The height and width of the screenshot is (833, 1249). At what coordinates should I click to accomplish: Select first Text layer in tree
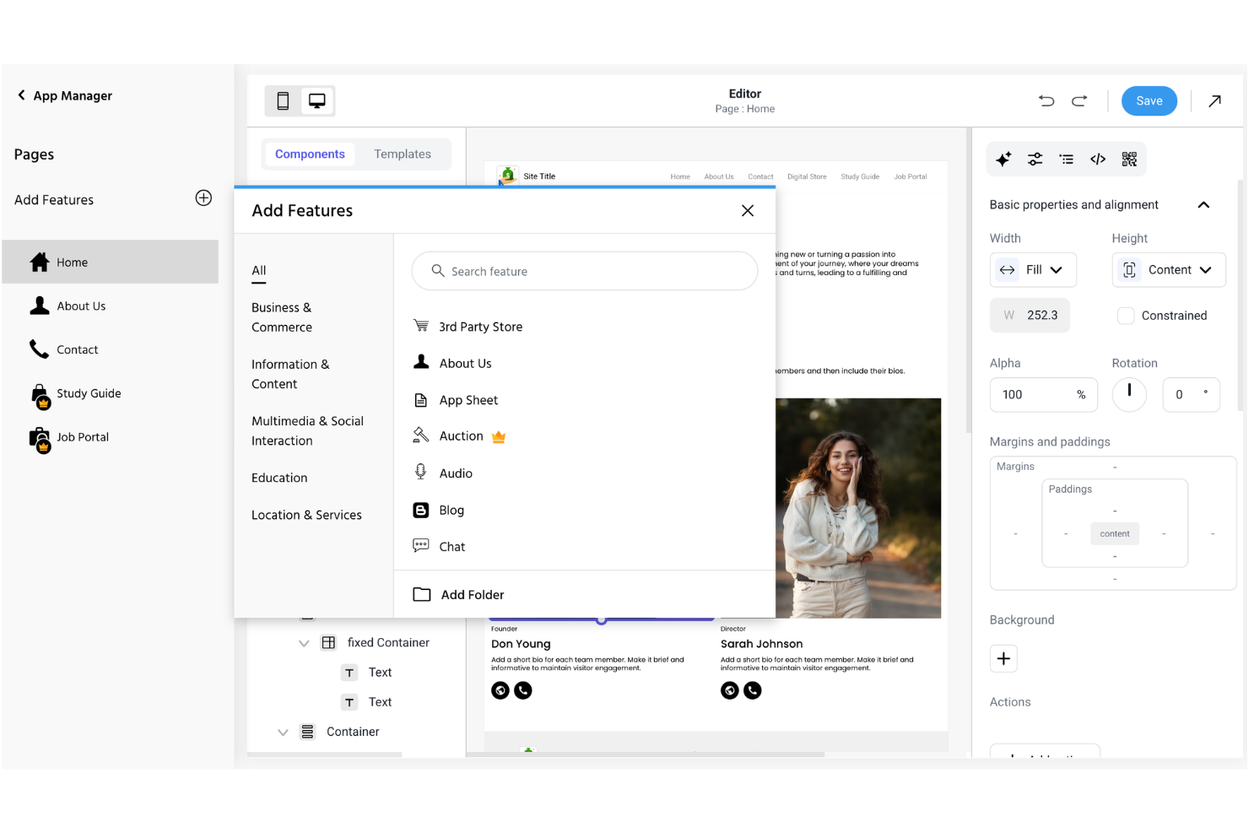pyautogui.click(x=367, y=673)
